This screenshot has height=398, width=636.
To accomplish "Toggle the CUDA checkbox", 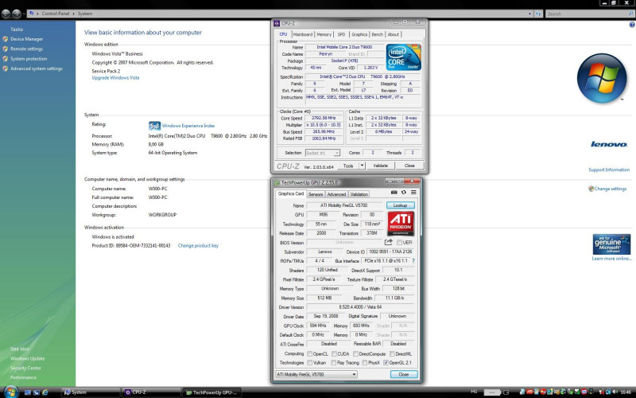I will pyautogui.click(x=334, y=353).
